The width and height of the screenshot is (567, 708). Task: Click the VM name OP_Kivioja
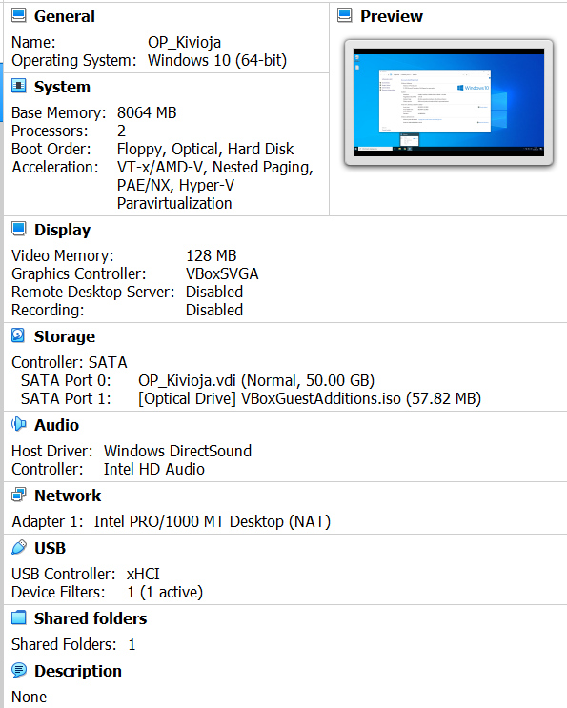184,43
